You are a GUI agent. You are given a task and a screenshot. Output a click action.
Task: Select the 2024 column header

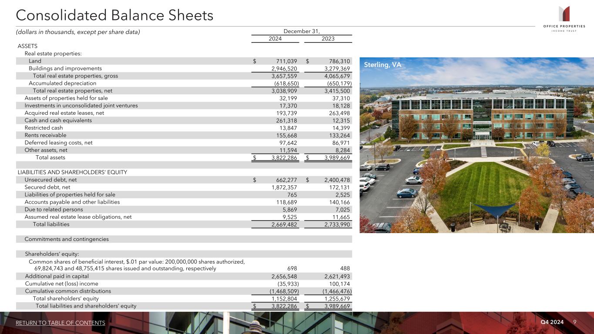(275, 39)
